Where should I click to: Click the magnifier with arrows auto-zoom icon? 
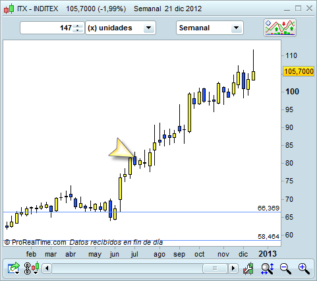[267, 268]
